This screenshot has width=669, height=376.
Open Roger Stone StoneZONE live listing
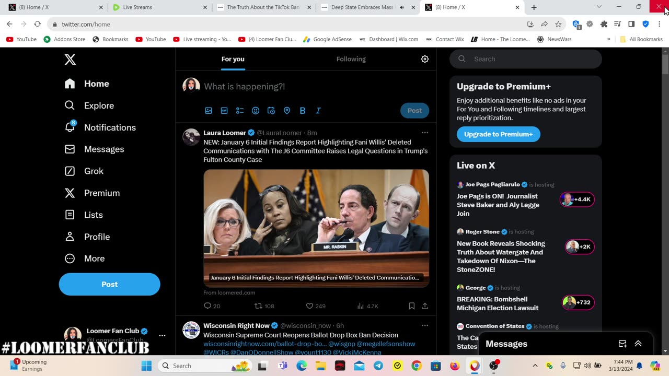(x=525, y=251)
